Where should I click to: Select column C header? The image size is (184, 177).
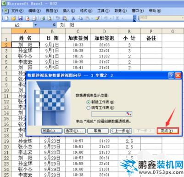(78, 31)
